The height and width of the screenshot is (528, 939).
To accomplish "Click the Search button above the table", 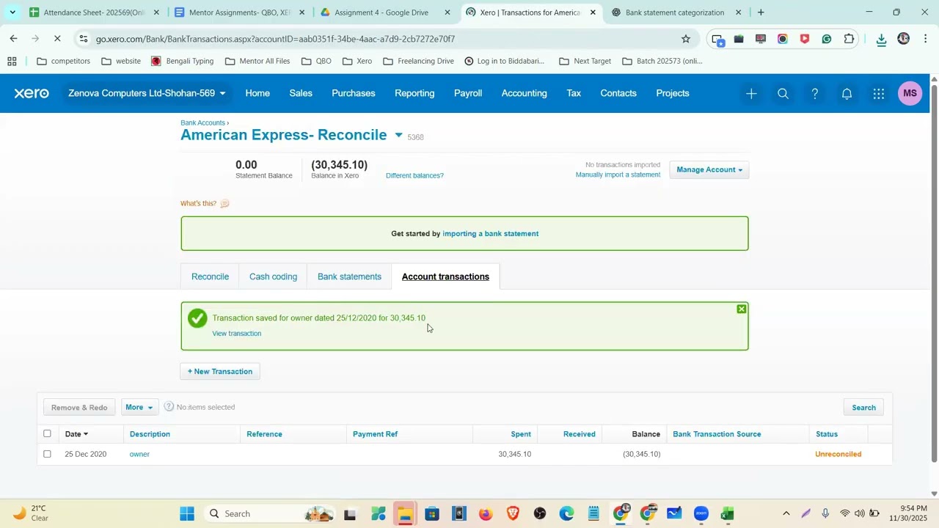I will [x=863, y=407].
